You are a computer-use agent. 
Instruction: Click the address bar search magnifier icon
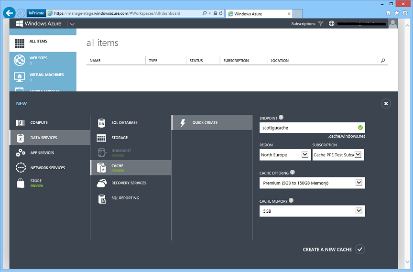[x=205, y=13]
